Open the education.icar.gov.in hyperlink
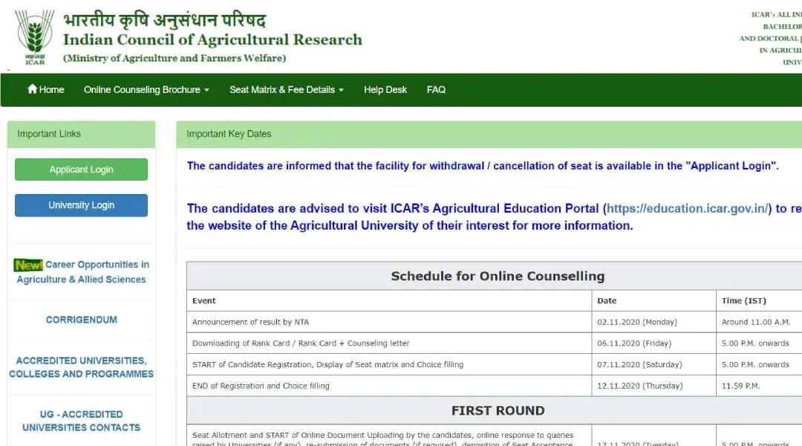The height and width of the screenshot is (446, 802). coord(687,208)
